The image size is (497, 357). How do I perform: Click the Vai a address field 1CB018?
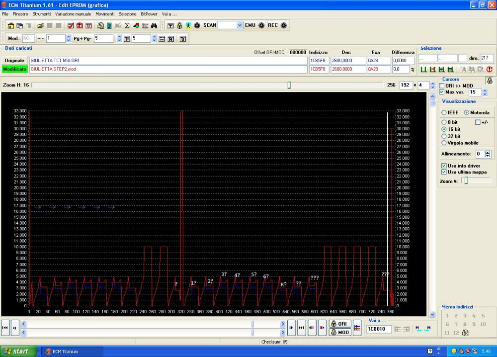pyautogui.click(x=379, y=329)
